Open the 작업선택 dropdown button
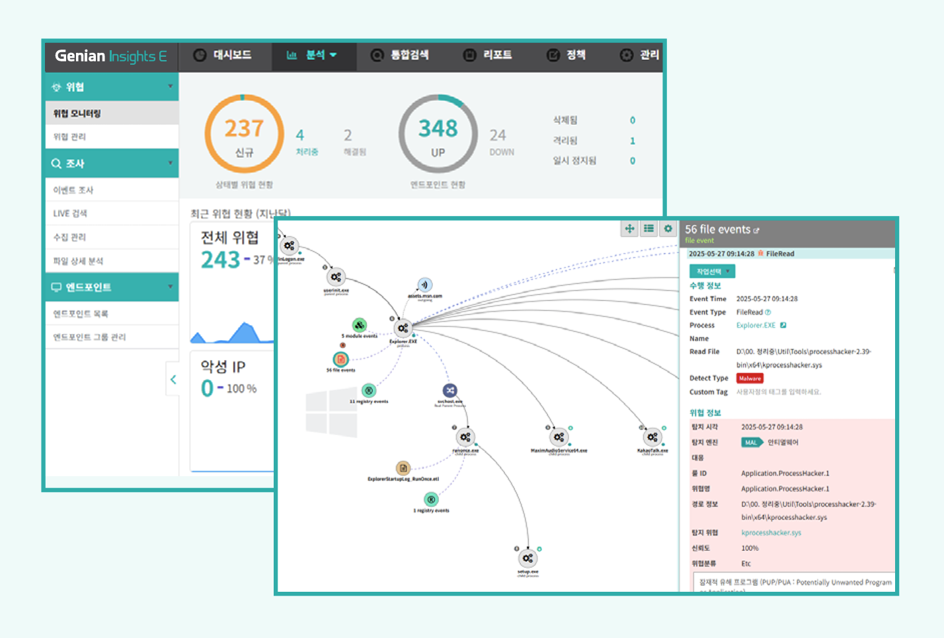This screenshot has height=638, width=944. point(712,271)
